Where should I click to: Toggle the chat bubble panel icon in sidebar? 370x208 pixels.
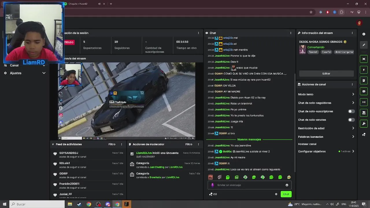point(364,91)
